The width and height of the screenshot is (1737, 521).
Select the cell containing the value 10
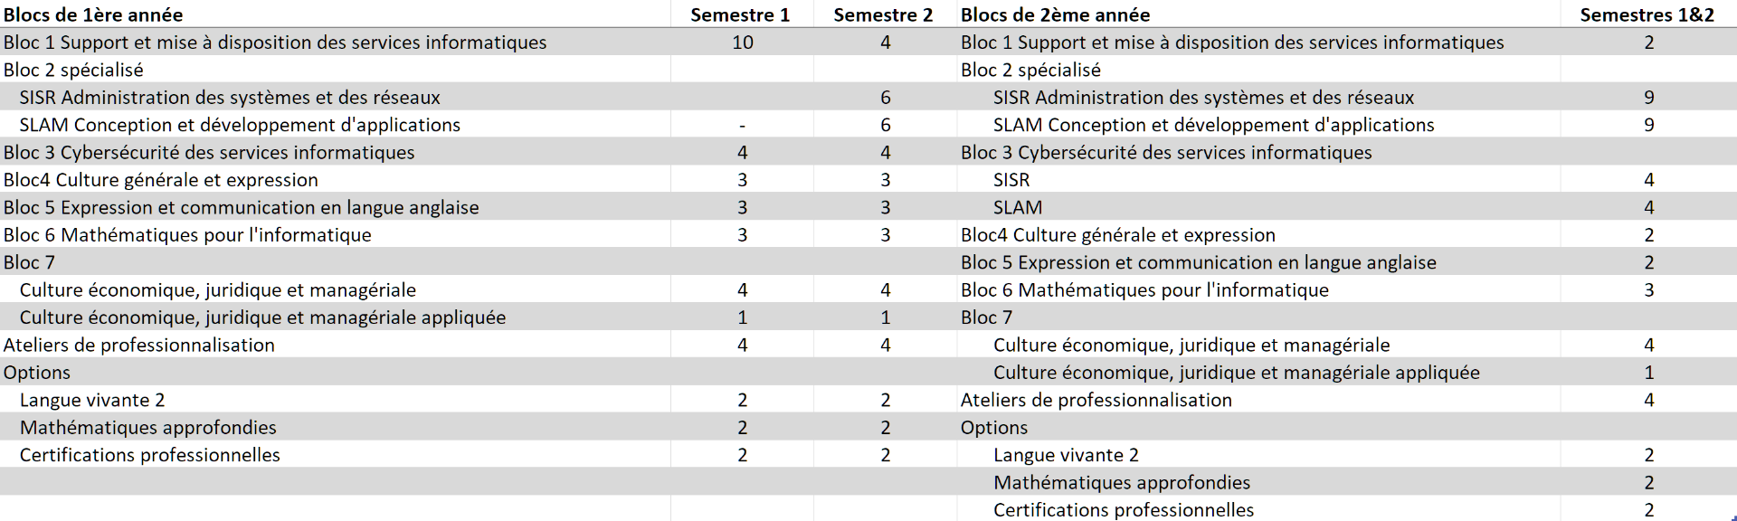click(x=743, y=43)
